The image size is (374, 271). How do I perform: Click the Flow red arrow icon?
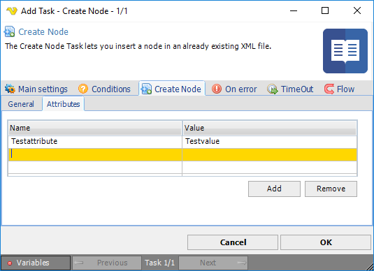(329, 89)
